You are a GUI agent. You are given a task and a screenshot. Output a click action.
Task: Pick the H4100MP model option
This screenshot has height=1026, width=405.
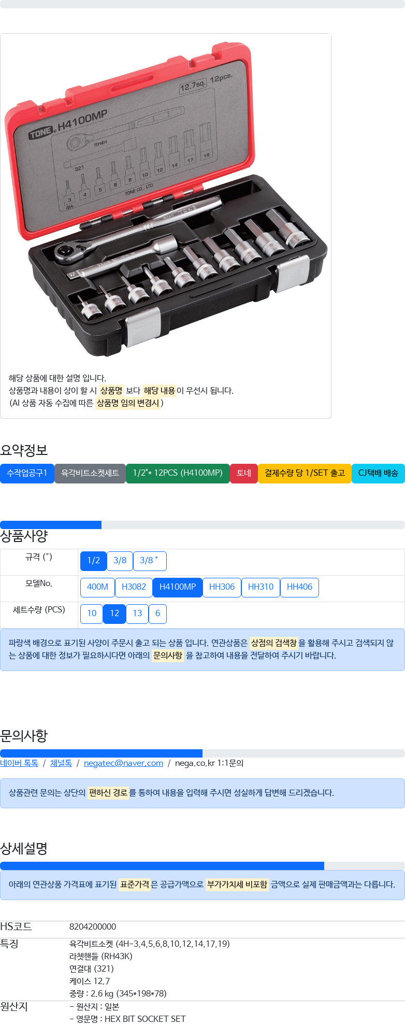click(178, 587)
